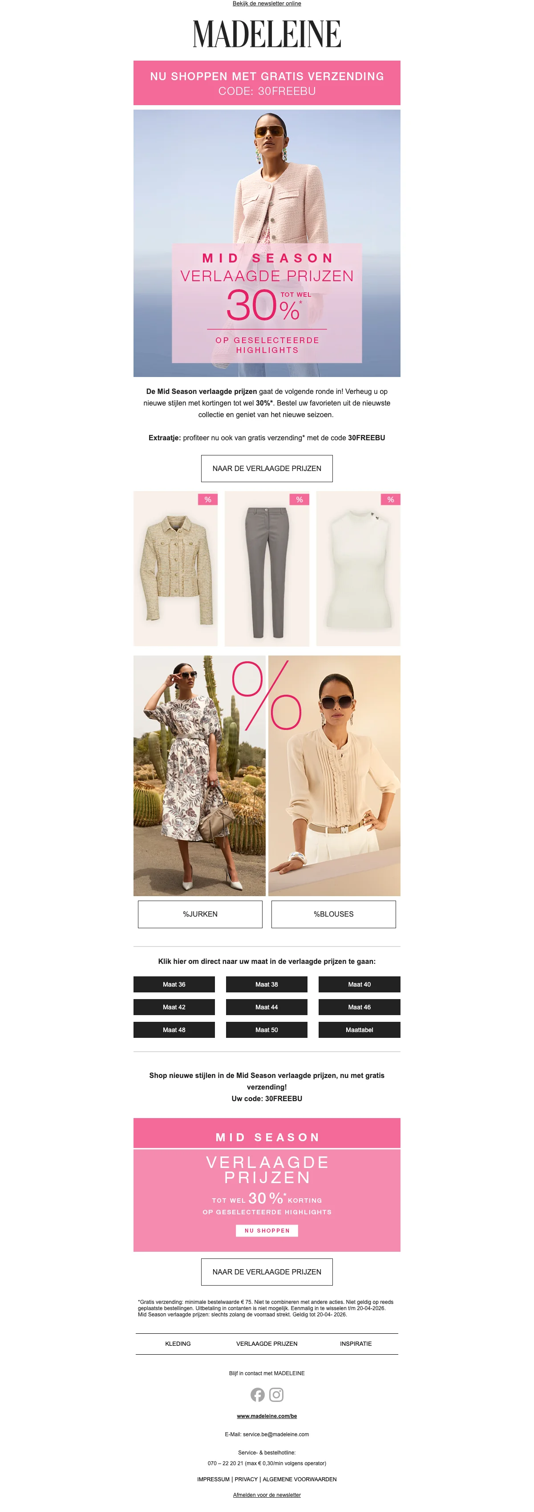This screenshot has width=534, height=1512.
Task: Open the Instagram icon link
Action: pos(277,1395)
